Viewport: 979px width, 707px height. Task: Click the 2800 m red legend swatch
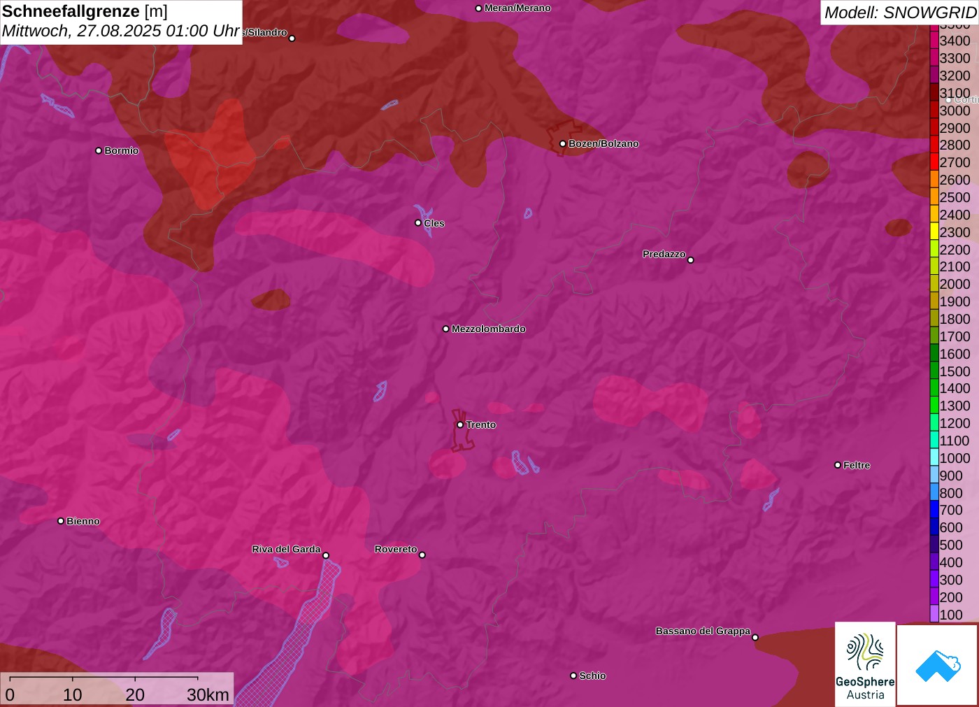[x=934, y=145]
